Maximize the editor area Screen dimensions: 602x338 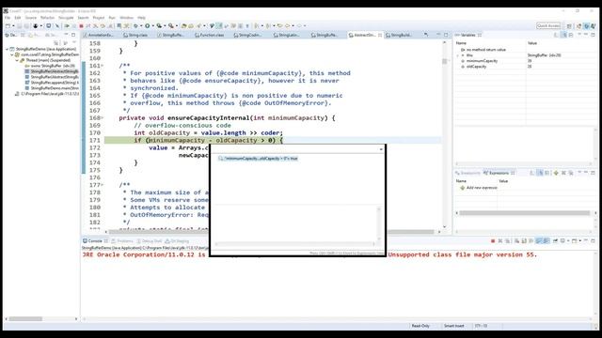[446, 35]
